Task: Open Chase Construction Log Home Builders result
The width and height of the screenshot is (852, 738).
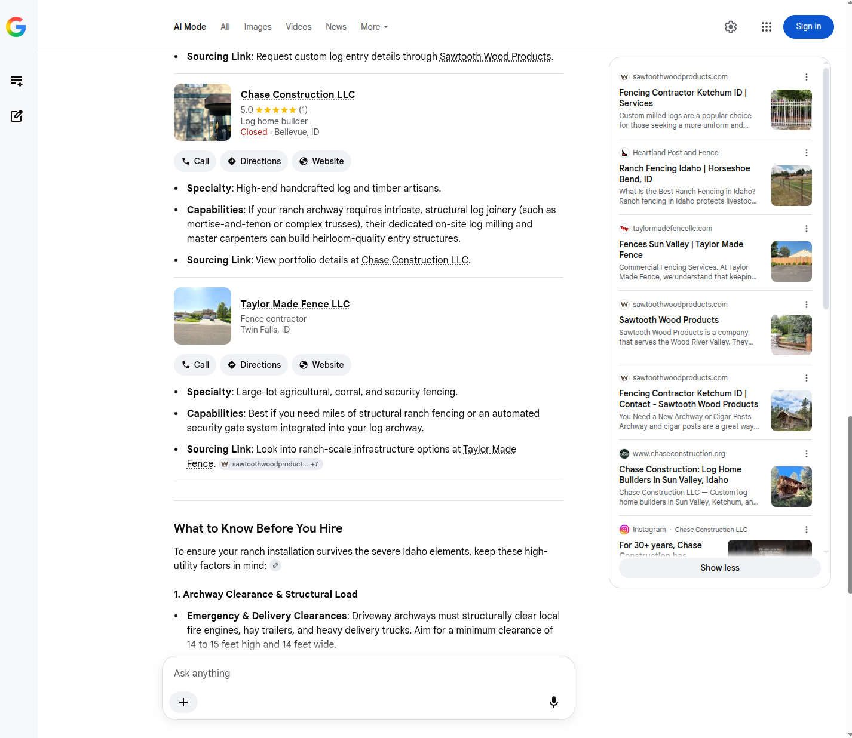Action: click(x=680, y=475)
